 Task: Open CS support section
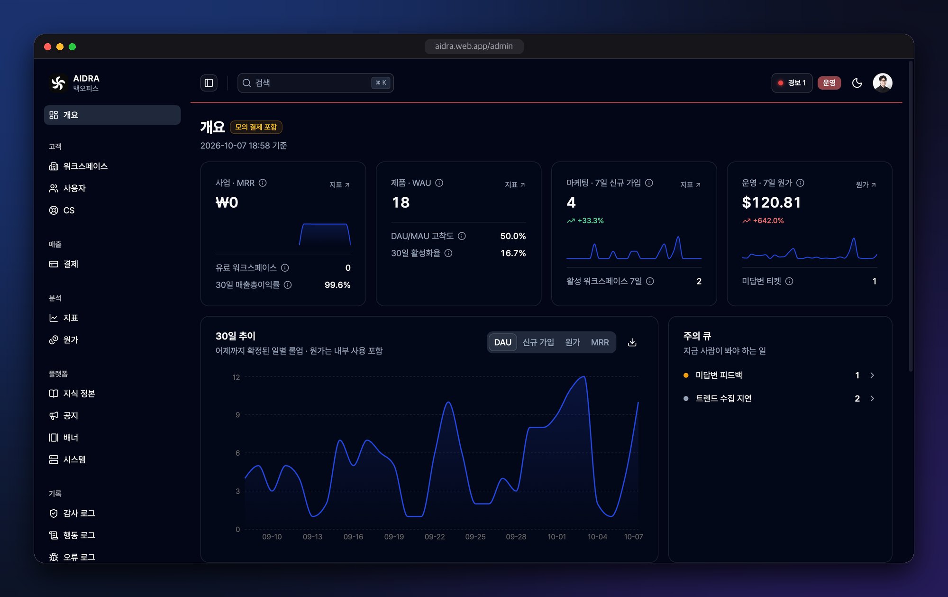click(x=112, y=210)
